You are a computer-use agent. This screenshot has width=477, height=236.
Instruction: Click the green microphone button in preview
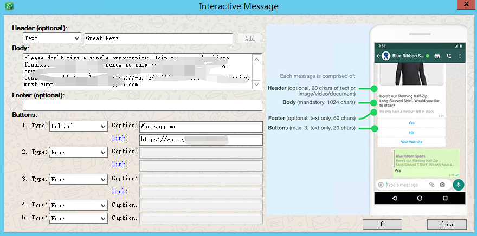[x=459, y=185]
